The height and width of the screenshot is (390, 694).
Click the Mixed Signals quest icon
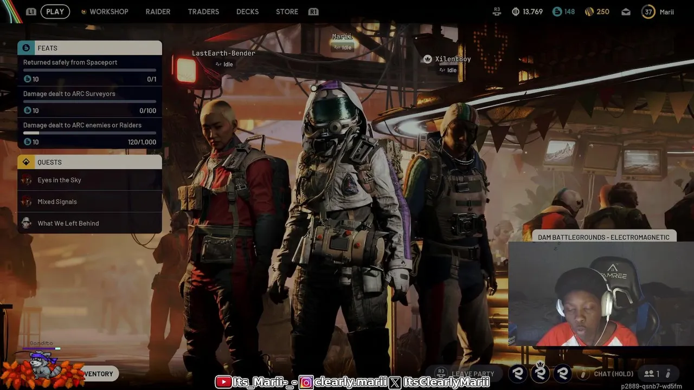click(x=27, y=201)
